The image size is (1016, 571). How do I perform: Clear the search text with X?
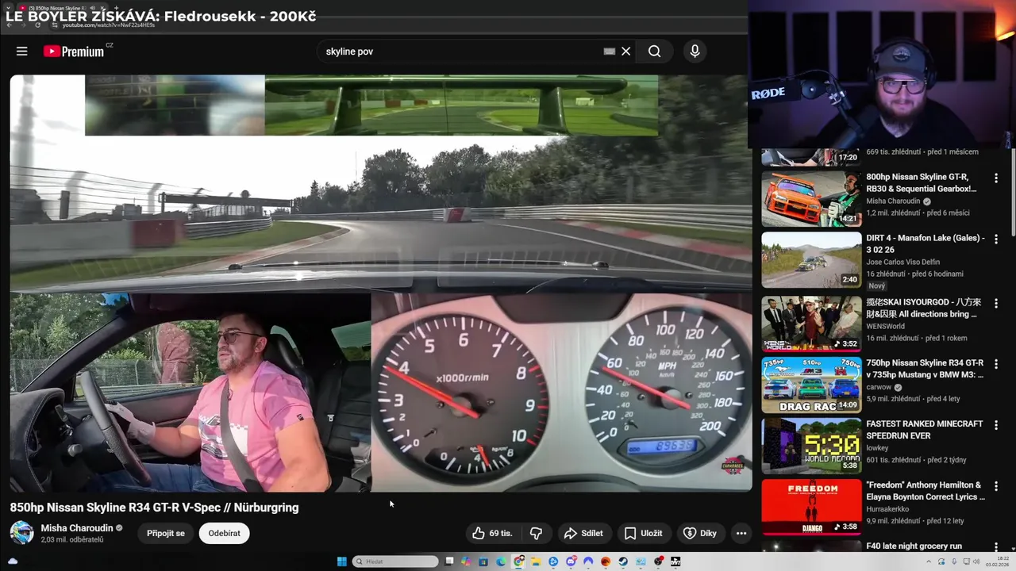click(x=625, y=51)
